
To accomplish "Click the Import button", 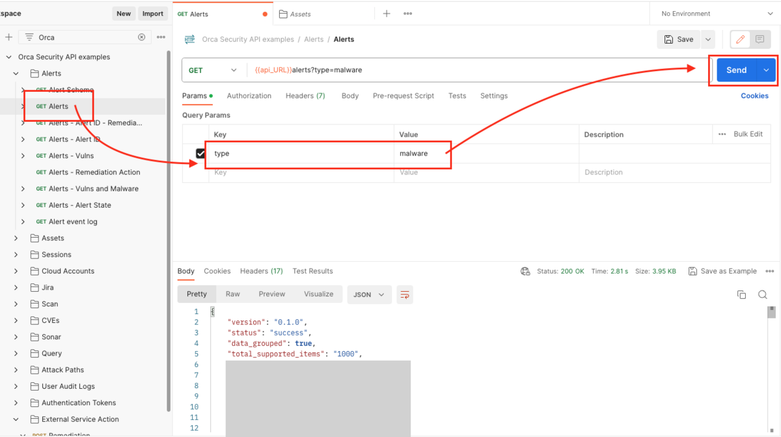I will (x=153, y=14).
